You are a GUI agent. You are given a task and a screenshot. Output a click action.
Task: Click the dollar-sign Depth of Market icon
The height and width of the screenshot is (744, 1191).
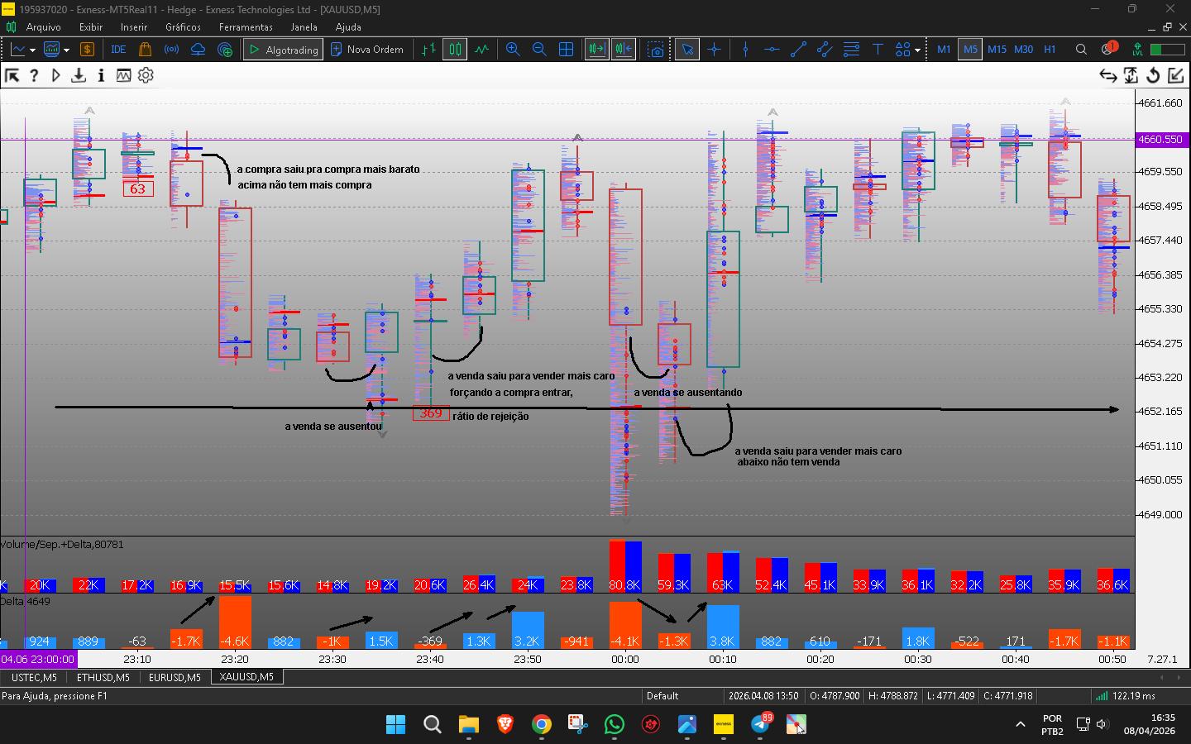[x=87, y=50]
